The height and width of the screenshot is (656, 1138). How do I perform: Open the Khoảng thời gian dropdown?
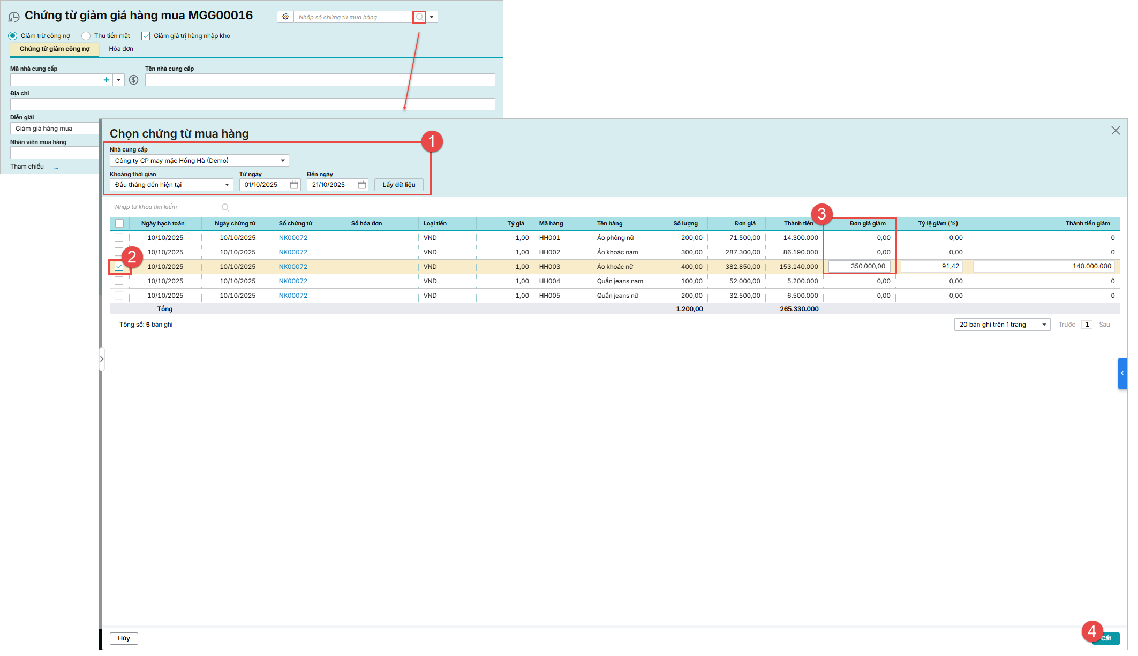click(x=227, y=185)
